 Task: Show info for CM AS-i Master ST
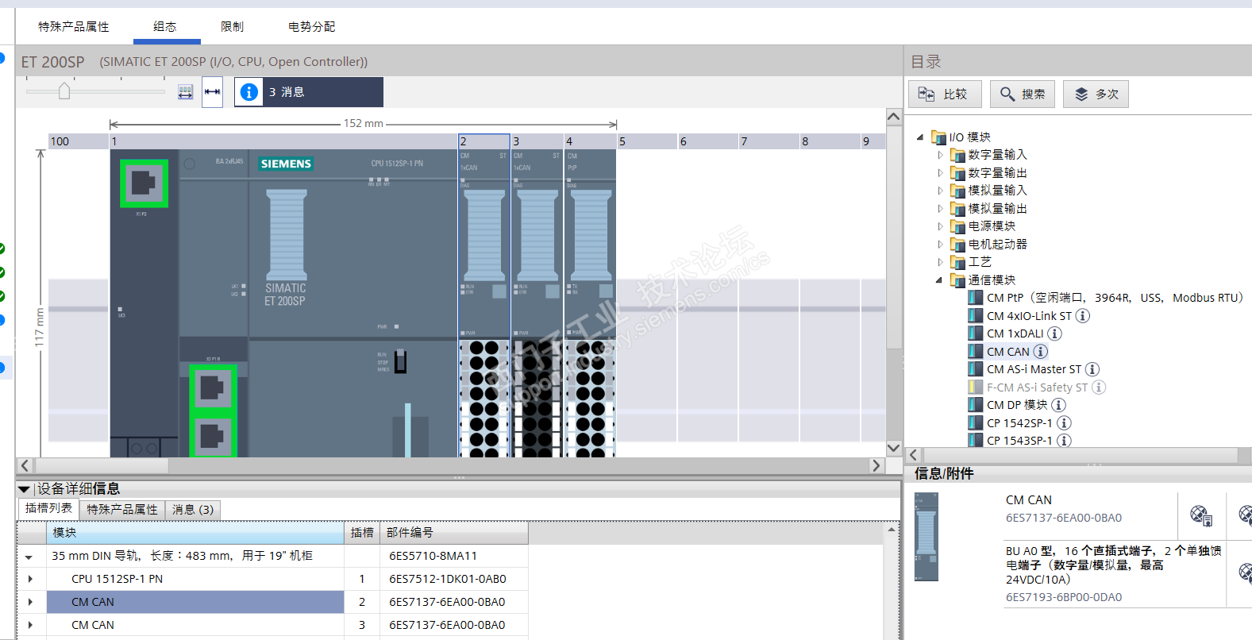click(1092, 369)
